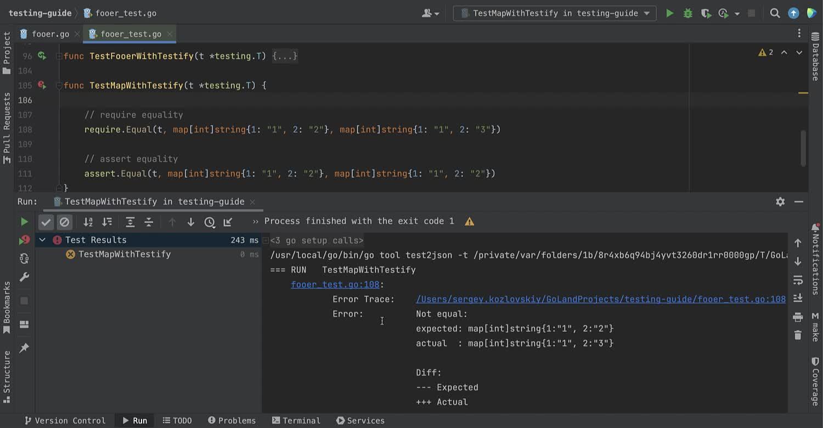Expand folded TestFooerWithTestify function body

pos(285,56)
